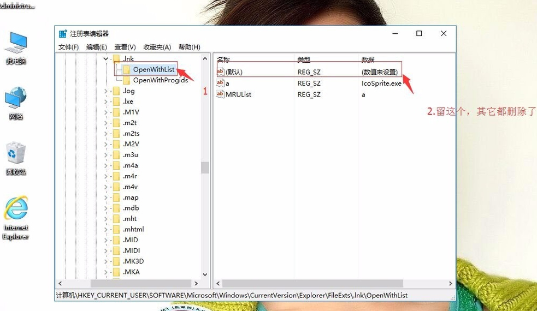The image size is (537, 311).
Task: Click the .lnk folder icon
Action: click(116, 58)
